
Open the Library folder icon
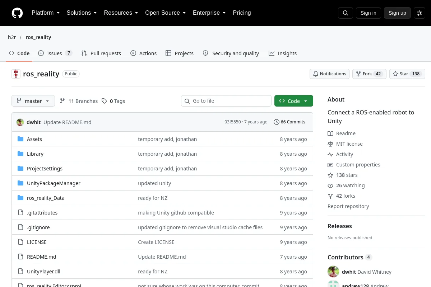point(20,154)
